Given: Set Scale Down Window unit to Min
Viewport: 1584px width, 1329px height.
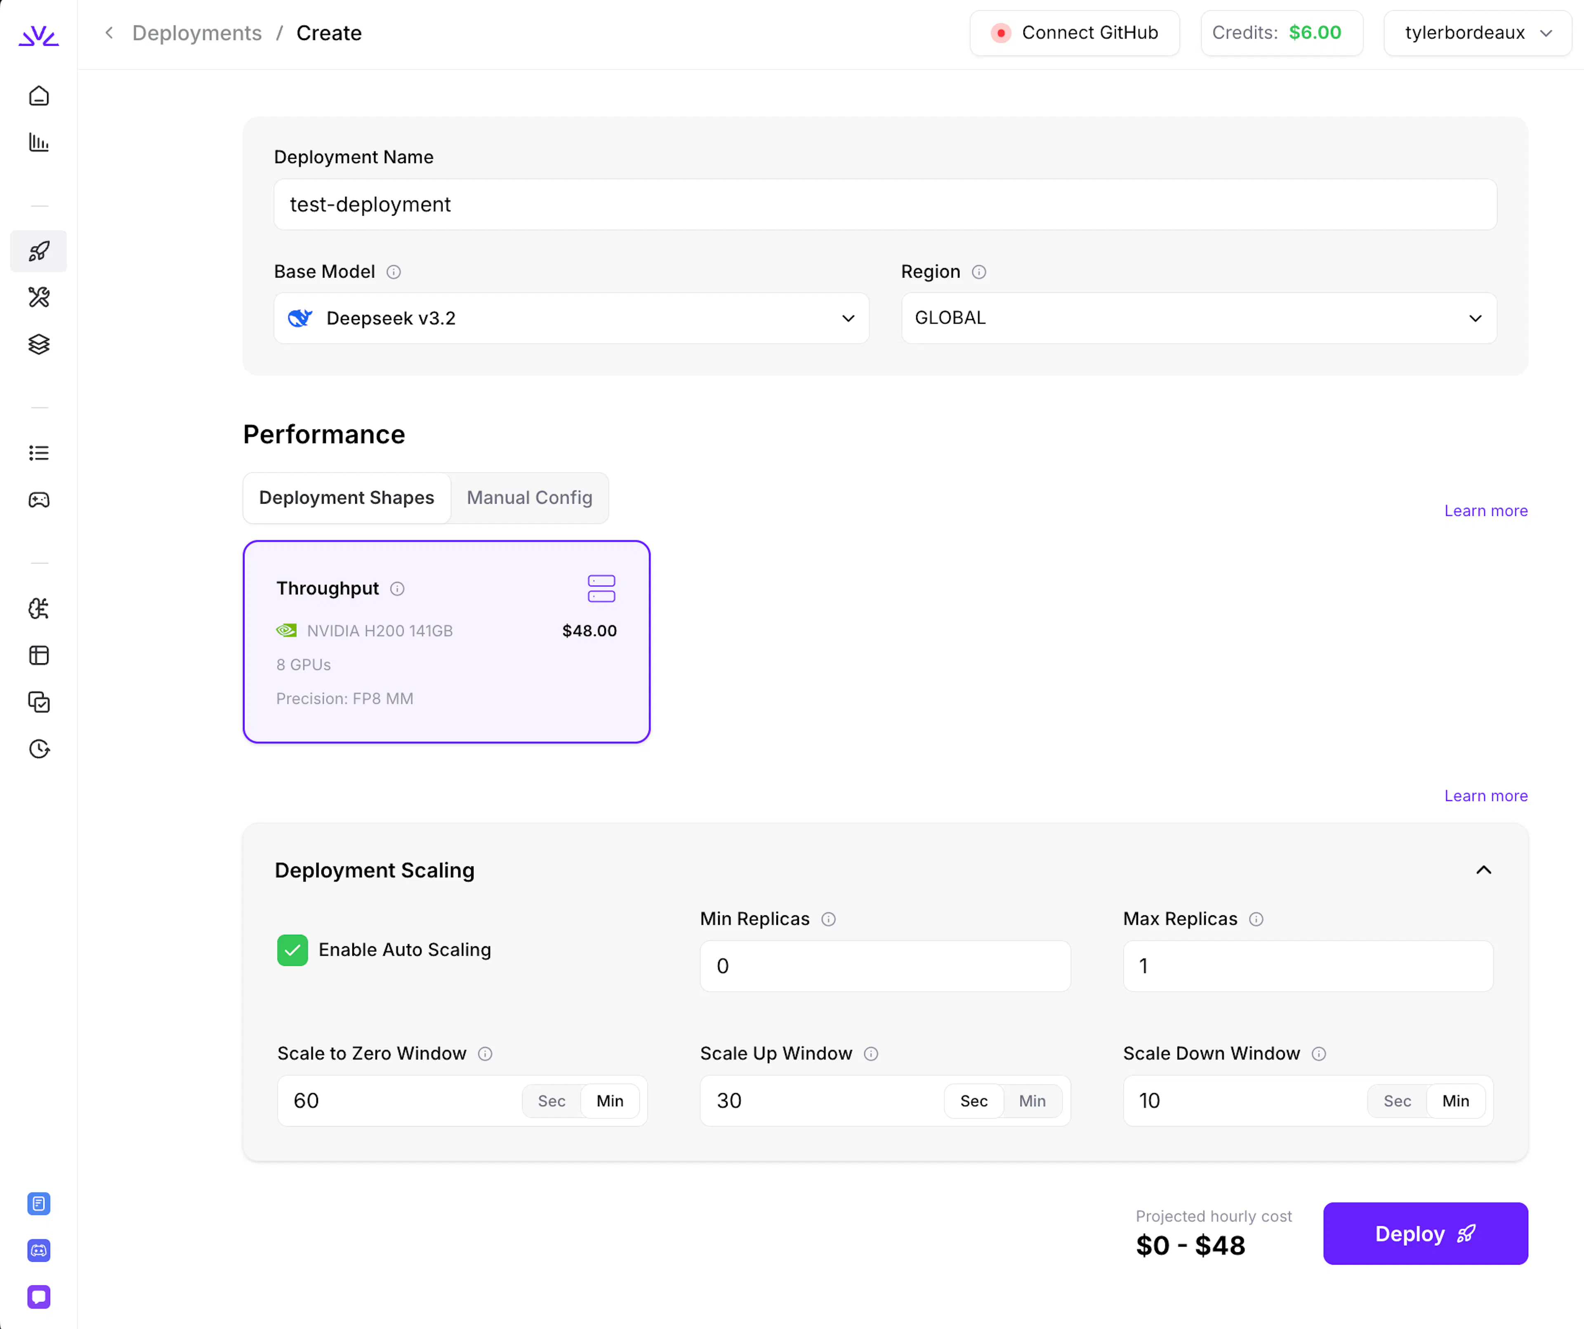Looking at the screenshot, I should [x=1455, y=1101].
